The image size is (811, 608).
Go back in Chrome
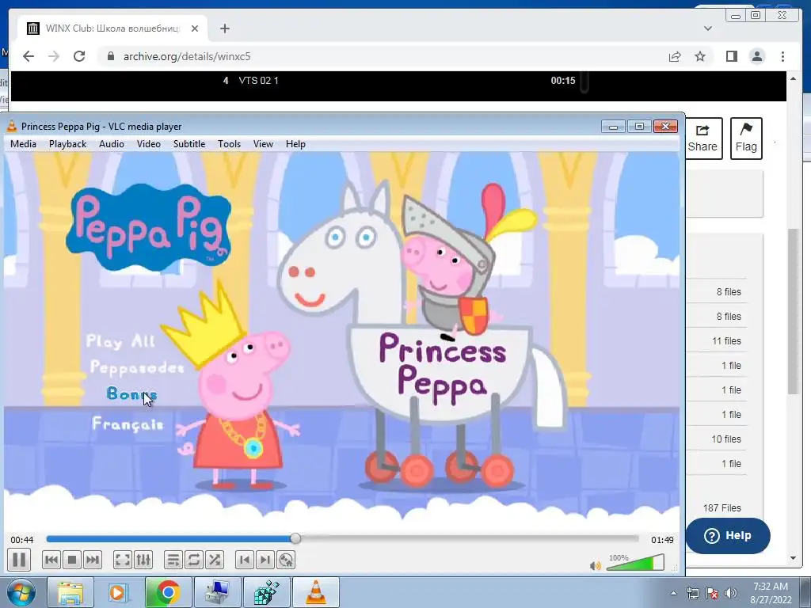(29, 56)
